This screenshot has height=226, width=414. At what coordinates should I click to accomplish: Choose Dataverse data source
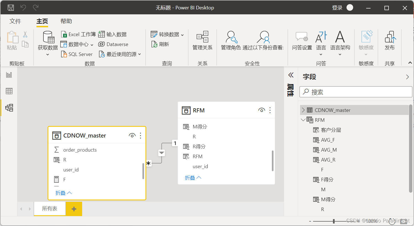[x=113, y=44]
